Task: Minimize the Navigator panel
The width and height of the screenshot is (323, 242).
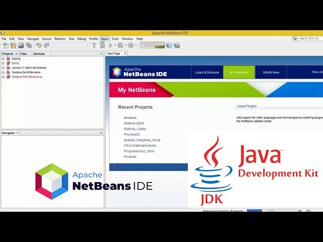Action: point(101,133)
